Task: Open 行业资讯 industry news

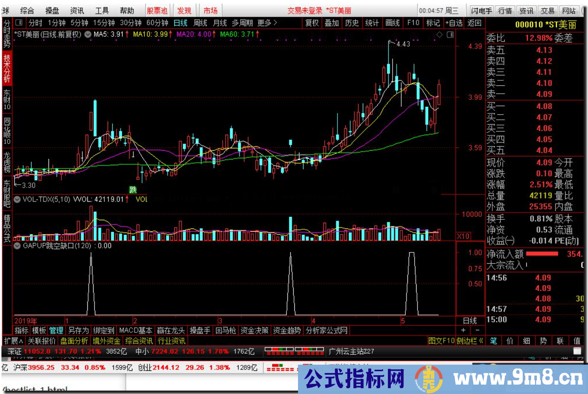Action: pos(172,341)
